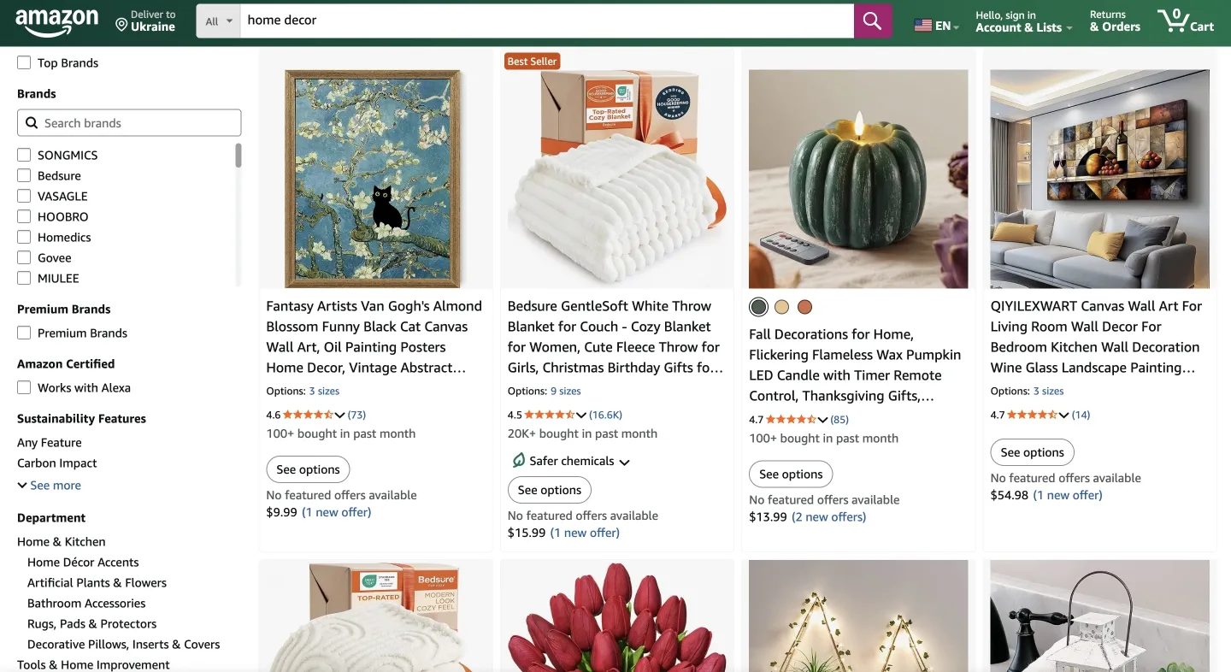Screen dimensions: 1231x672
Task: Check the SONGMICS brand filter
Action: pyautogui.click(x=23, y=155)
